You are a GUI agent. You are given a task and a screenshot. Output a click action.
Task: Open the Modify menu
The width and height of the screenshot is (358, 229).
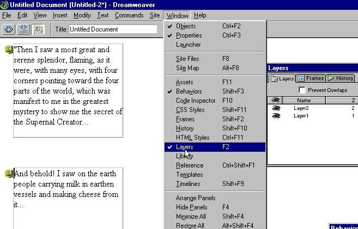pyautogui.click(x=82, y=15)
